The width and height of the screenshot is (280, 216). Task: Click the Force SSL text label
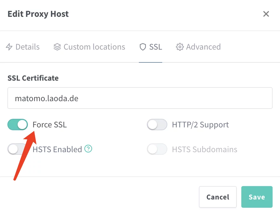point(50,125)
